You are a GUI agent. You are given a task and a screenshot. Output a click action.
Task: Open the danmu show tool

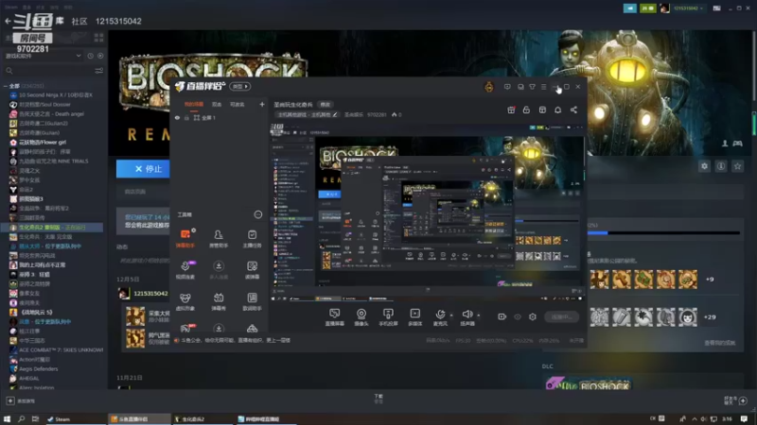pos(219,301)
